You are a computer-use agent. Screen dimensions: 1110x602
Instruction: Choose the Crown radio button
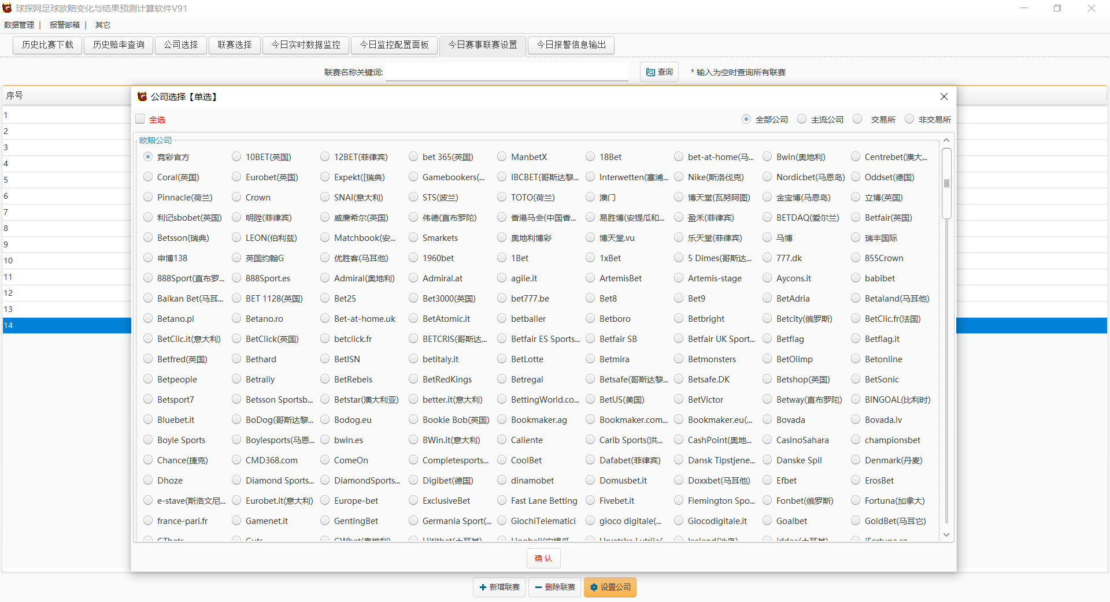(x=236, y=197)
